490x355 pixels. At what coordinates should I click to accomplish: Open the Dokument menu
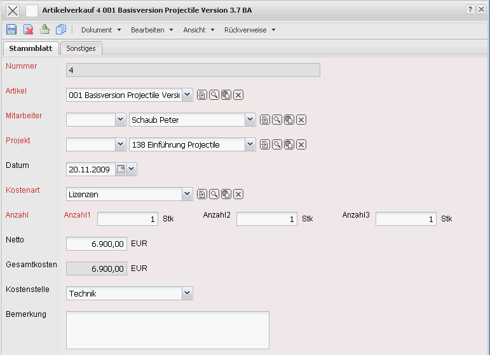101,30
